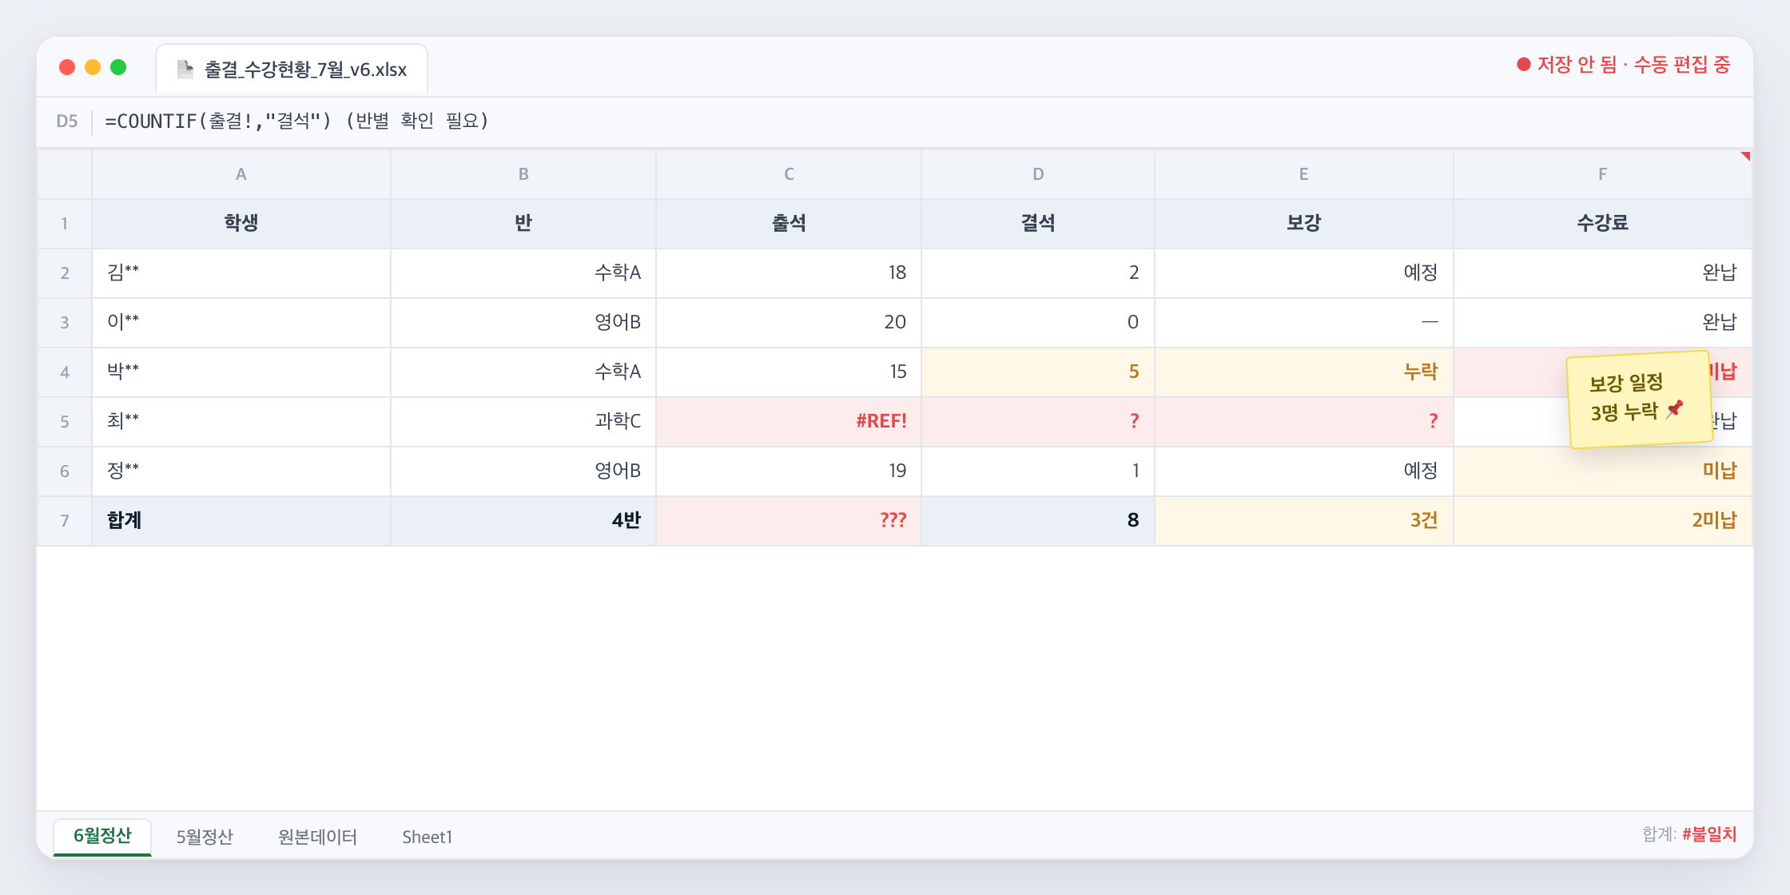Select the student cell 박**
This screenshot has width=1790, height=895.
(241, 372)
